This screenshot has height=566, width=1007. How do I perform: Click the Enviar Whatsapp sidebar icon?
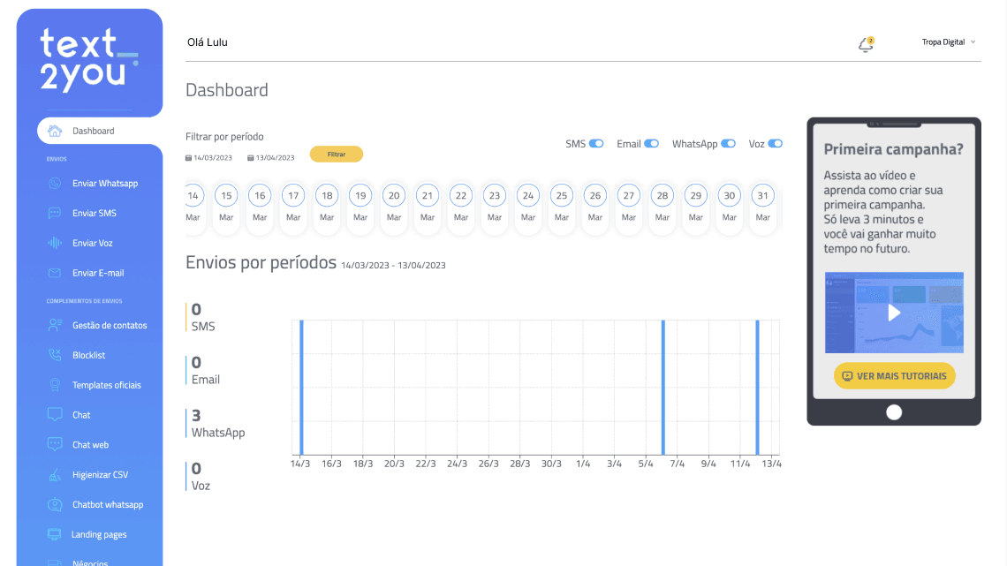coord(55,184)
